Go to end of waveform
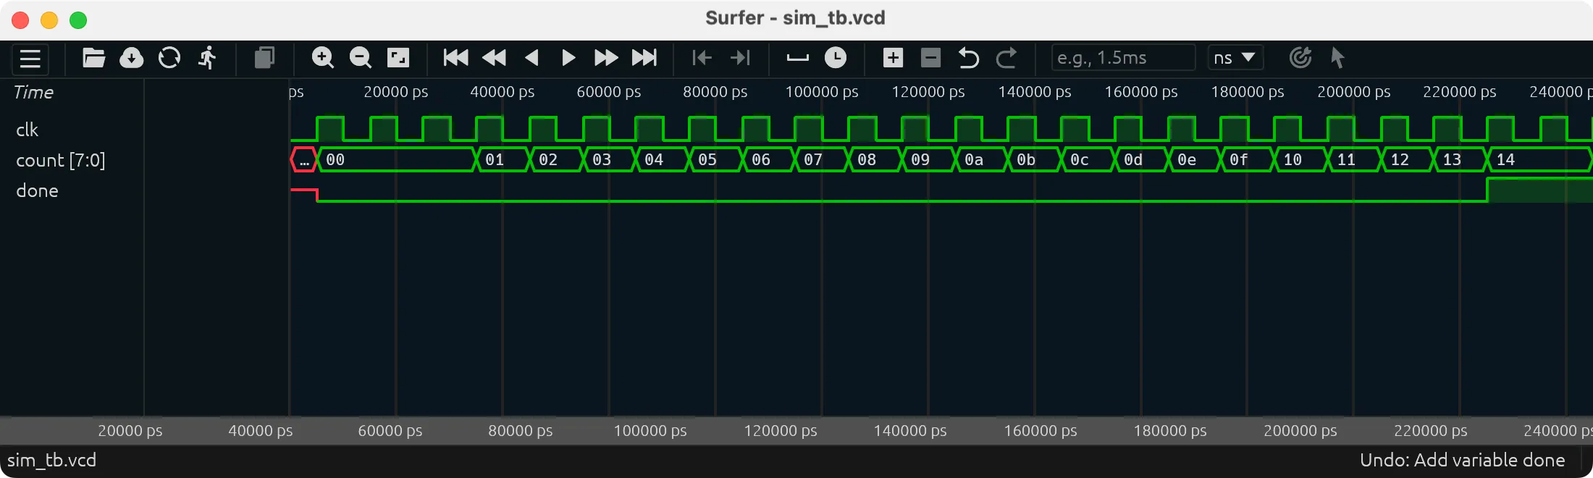Viewport: 1593px width, 478px height. pos(644,58)
